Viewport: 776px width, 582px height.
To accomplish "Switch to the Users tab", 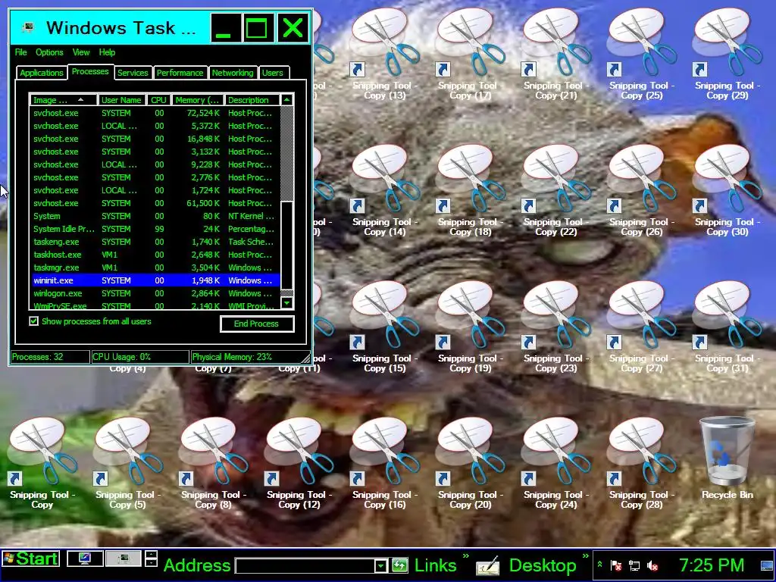I will coord(273,73).
